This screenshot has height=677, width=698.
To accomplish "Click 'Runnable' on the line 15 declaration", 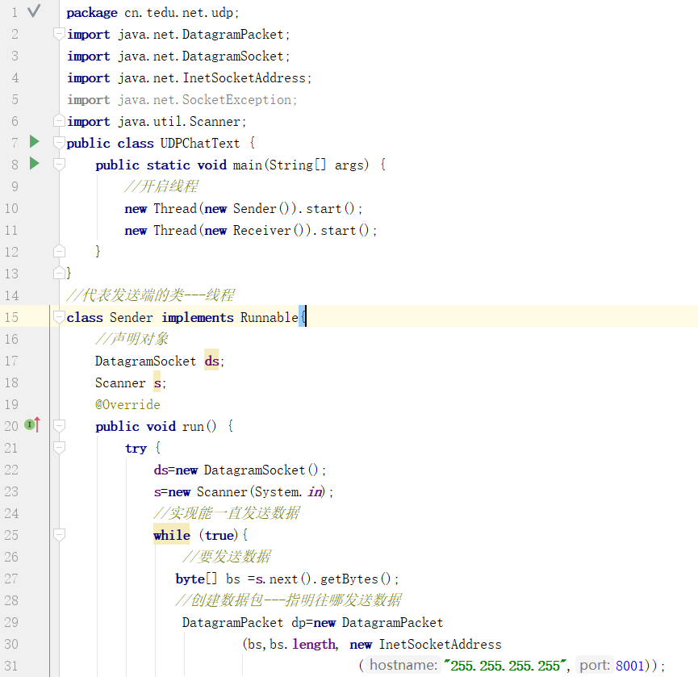I will (x=270, y=317).
